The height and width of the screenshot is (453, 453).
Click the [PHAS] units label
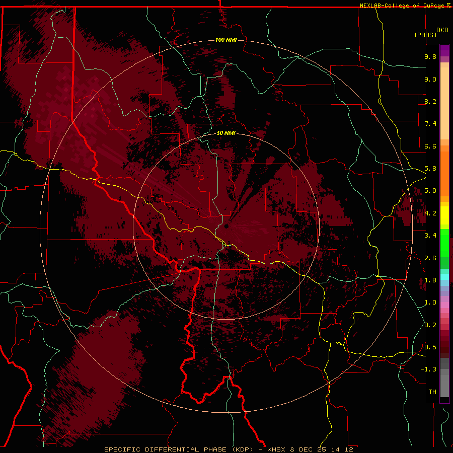pos(425,35)
